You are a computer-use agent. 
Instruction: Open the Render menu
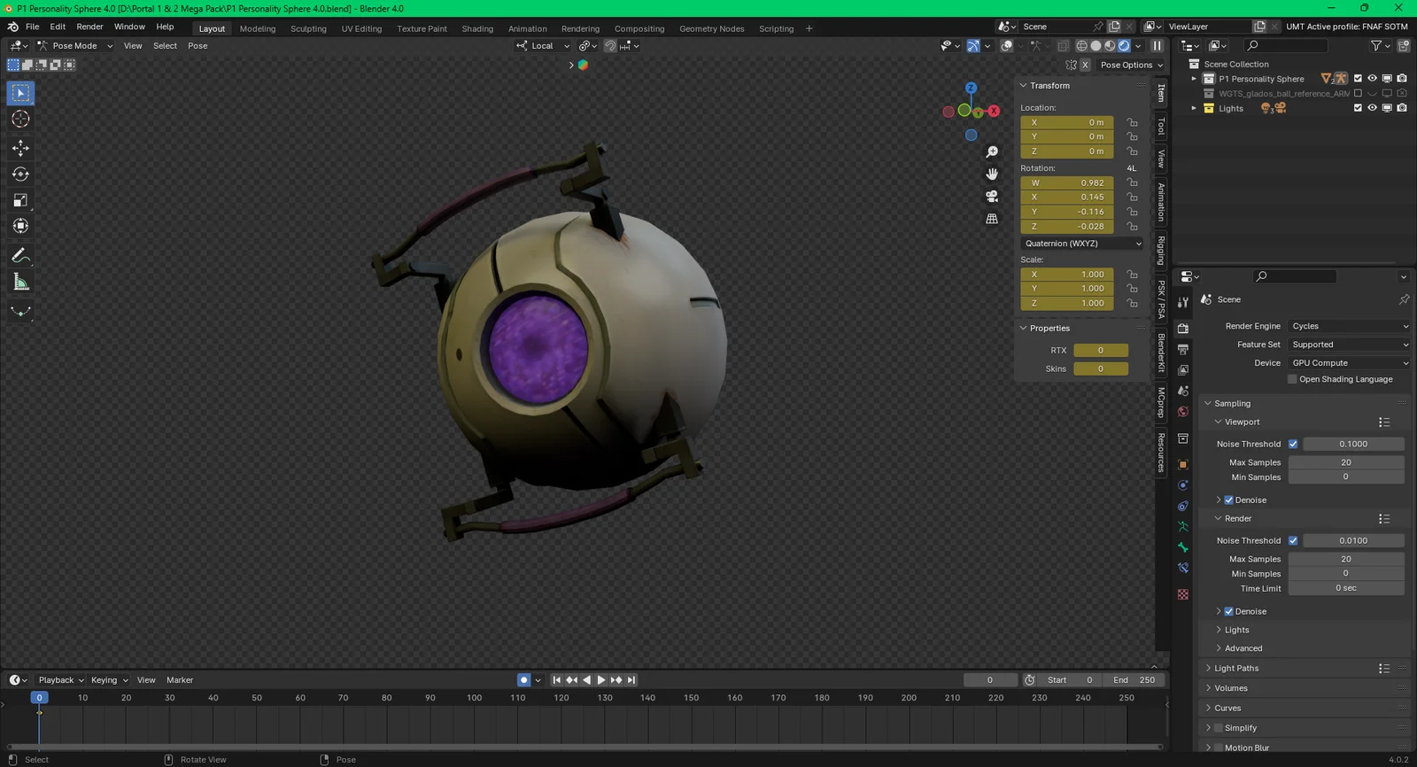click(89, 27)
